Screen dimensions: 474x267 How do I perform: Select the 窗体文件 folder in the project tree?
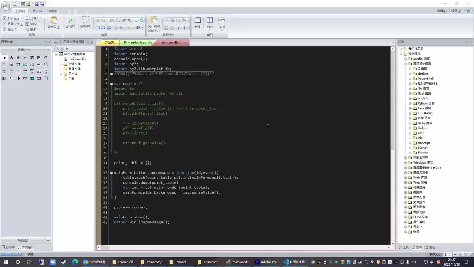click(x=74, y=69)
